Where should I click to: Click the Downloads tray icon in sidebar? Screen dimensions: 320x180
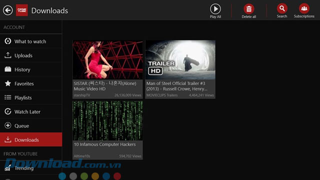(8, 139)
